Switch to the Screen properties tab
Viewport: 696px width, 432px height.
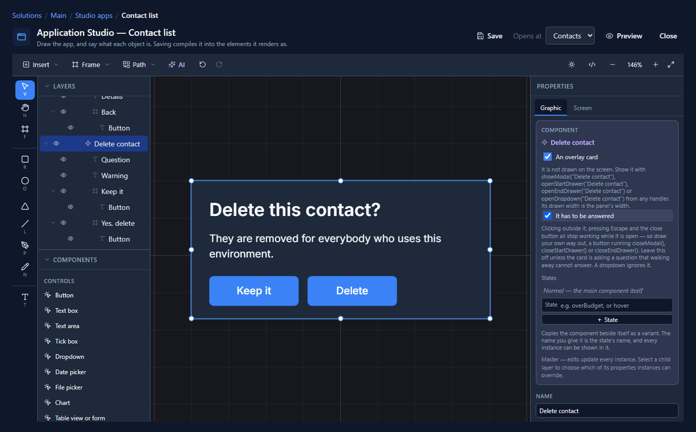point(582,108)
